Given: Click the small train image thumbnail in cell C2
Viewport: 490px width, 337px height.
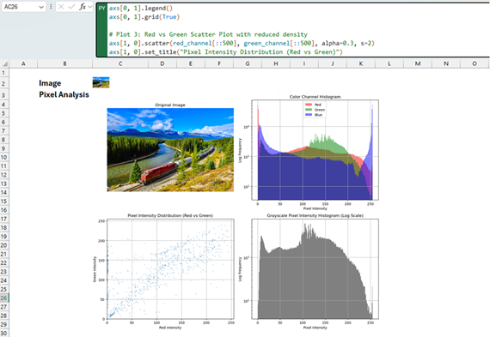Looking at the screenshot, I should point(101,82).
